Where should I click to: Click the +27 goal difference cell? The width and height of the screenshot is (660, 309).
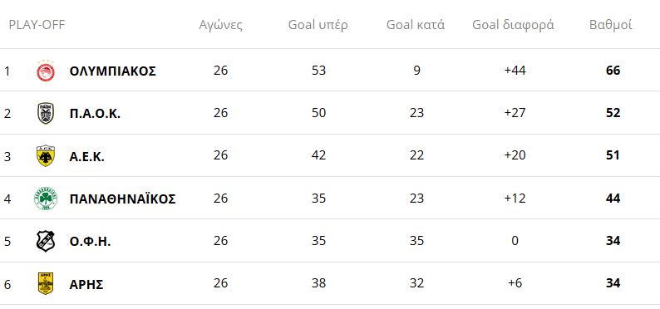[515, 113]
